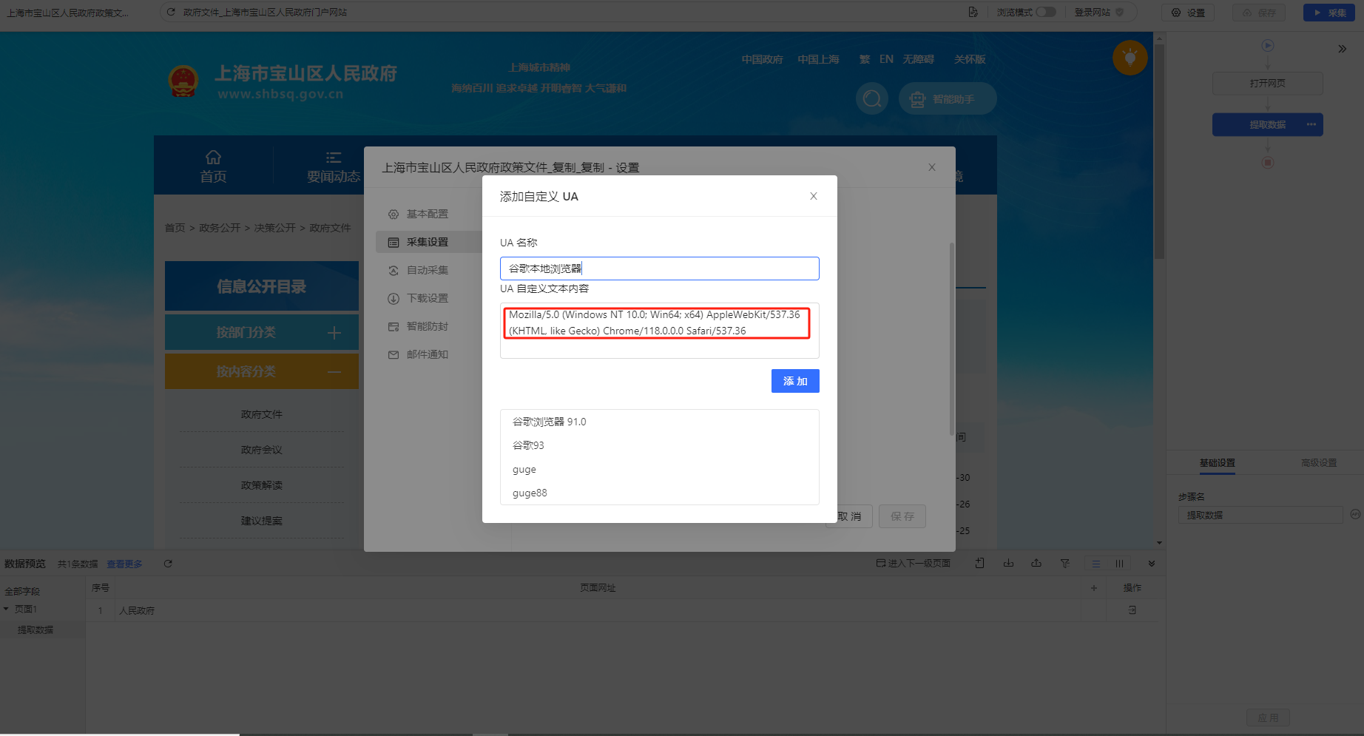Click add-page icon in data preview toolbar
The width and height of the screenshot is (1364, 736).
click(979, 564)
